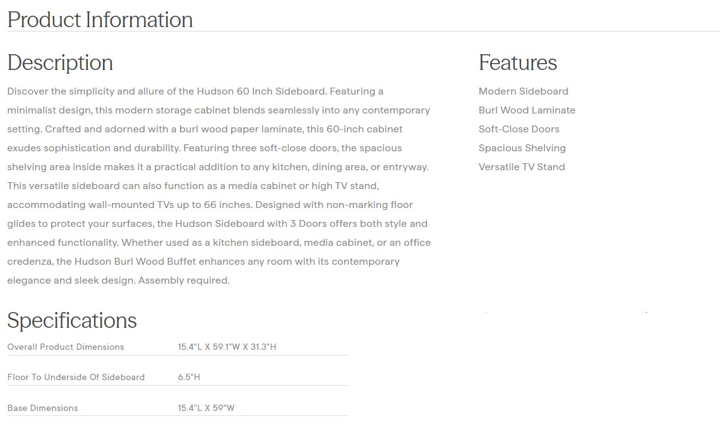Screen dimensions: 720x428
Task: Click the Features section heading
Action: (517, 62)
